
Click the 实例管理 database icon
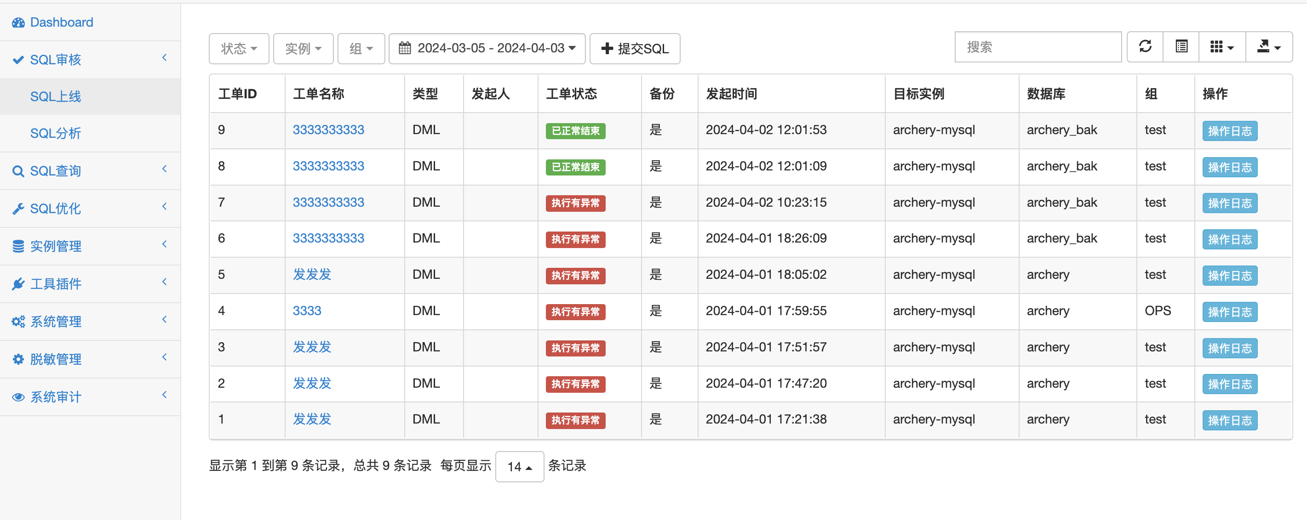[18, 246]
